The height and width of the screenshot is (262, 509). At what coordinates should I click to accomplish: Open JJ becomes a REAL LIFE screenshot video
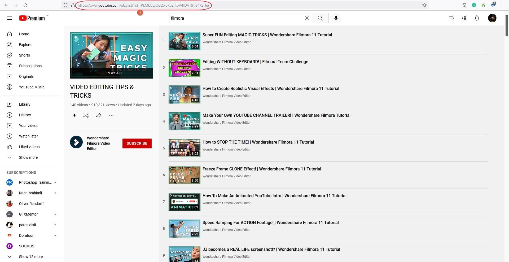point(271,249)
